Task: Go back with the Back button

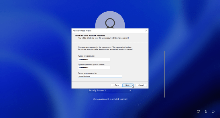Action: tap(116, 85)
